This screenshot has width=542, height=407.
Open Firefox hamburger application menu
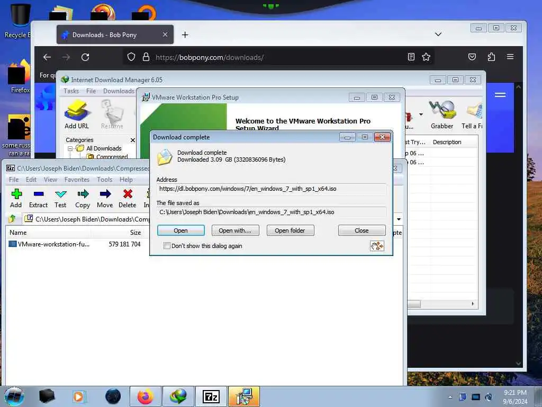tap(510, 57)
